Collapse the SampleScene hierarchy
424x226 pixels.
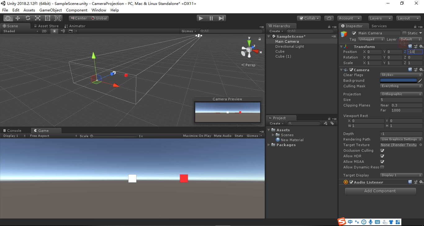268,36
